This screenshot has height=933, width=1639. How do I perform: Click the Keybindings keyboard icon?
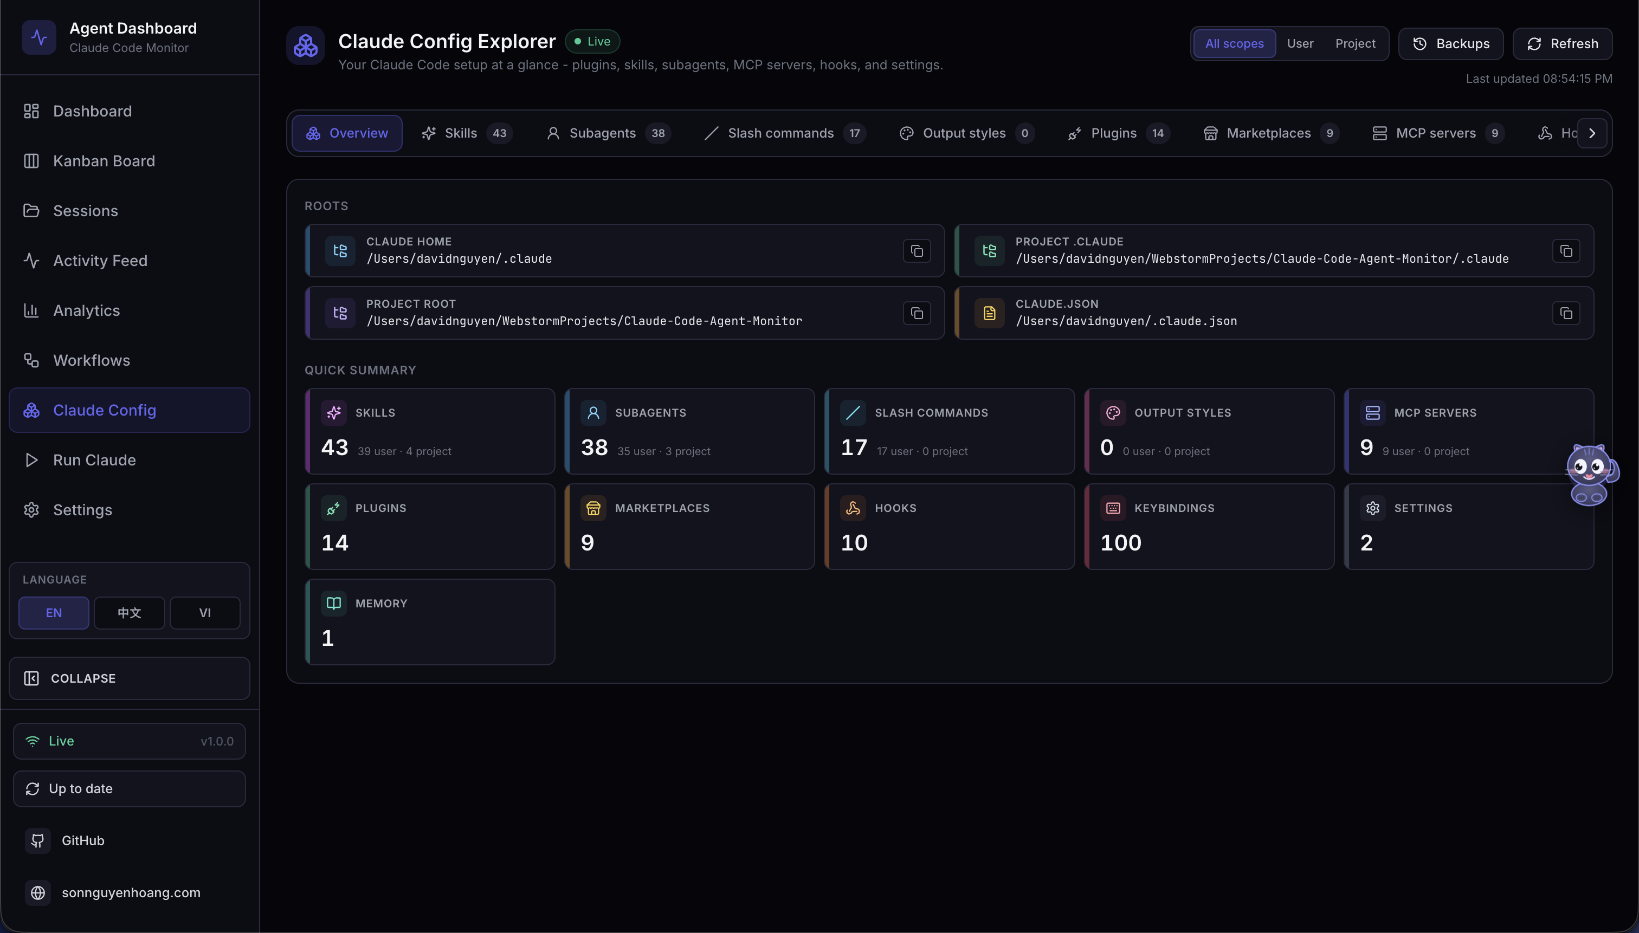[x=1113, y=508]
